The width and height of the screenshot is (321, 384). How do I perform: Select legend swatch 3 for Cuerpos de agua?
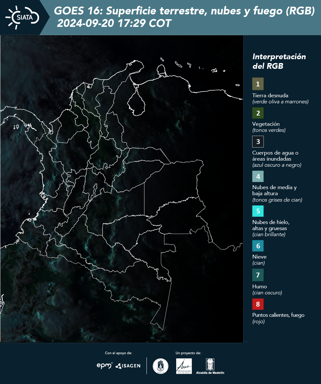[258, 141]
